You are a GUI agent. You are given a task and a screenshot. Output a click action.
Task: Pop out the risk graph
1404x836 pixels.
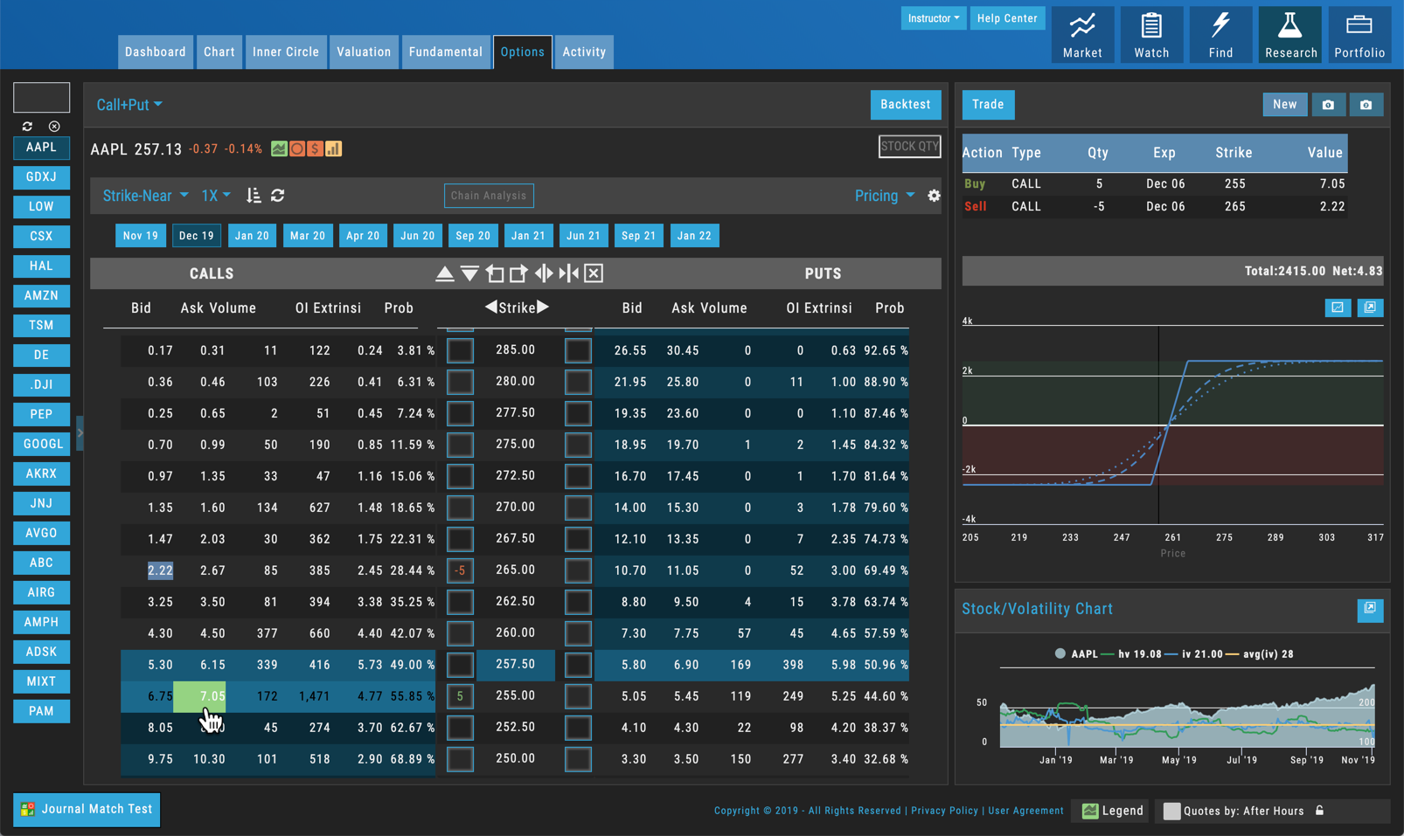pyautogui.click(x=1370, y=307)
